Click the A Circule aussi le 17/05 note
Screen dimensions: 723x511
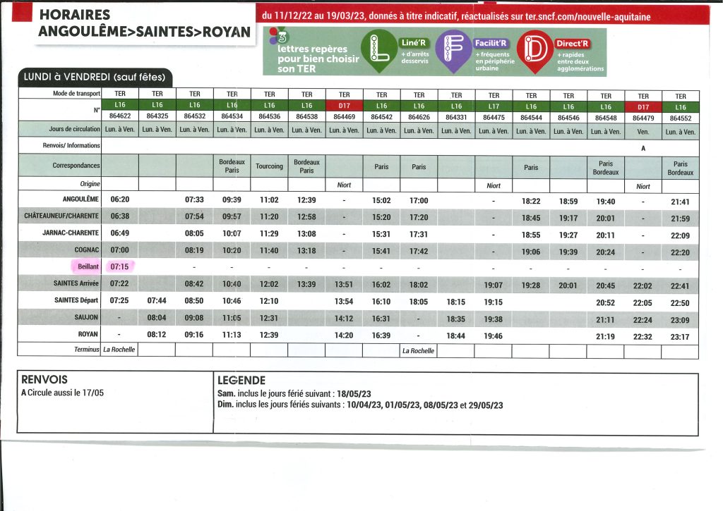click(62, 393)
